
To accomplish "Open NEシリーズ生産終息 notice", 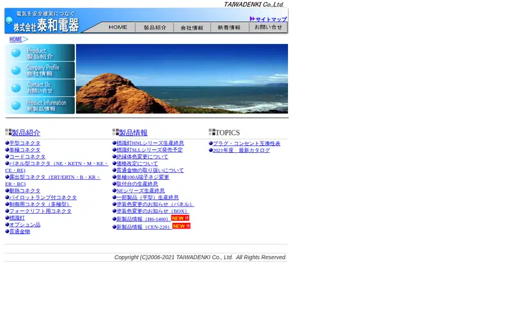I will [x=140, y=191].
